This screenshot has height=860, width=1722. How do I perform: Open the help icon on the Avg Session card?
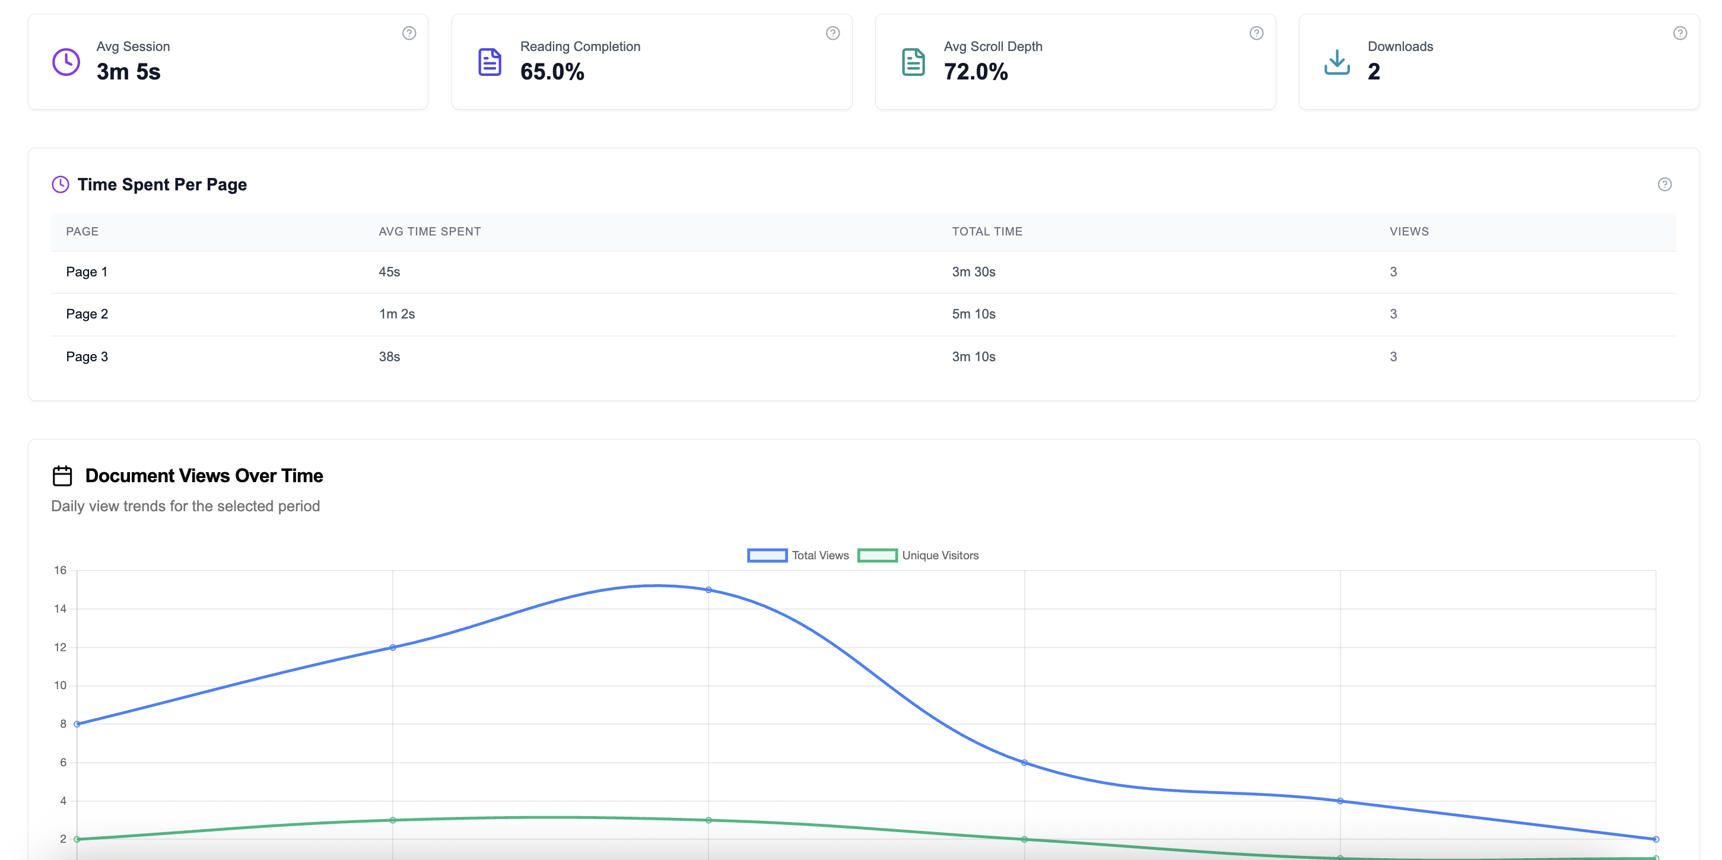pos(410,33)
